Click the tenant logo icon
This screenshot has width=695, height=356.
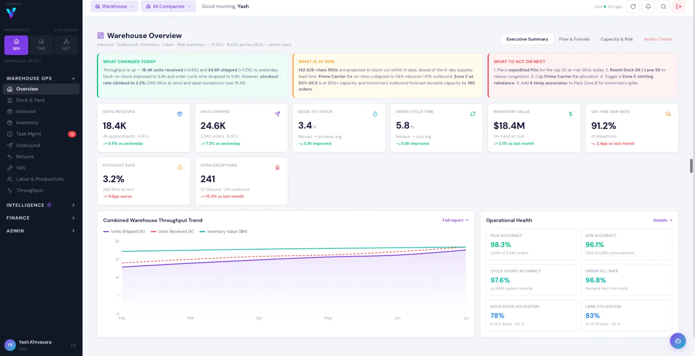click(x=11, y=13)
